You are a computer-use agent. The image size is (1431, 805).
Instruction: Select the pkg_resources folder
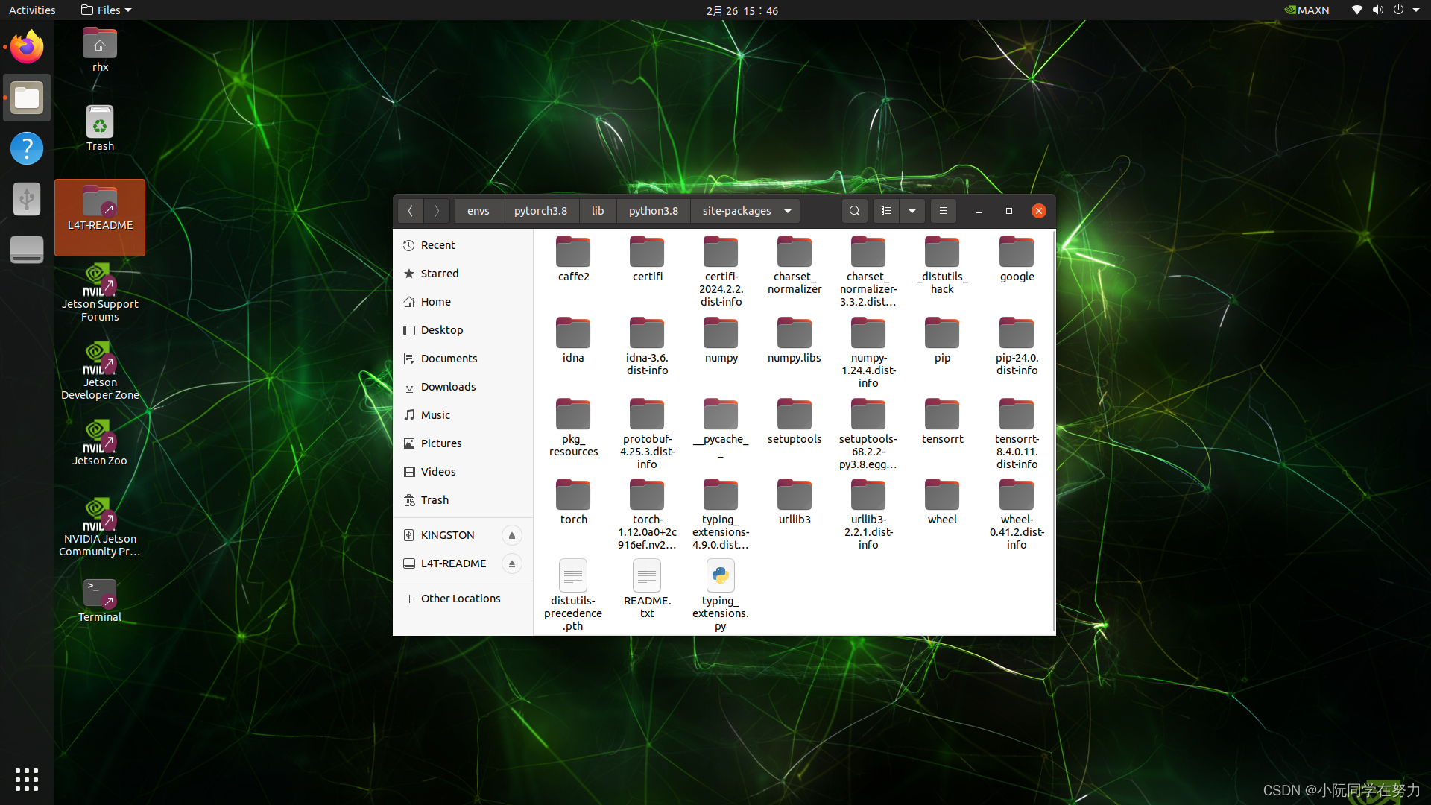573,427
